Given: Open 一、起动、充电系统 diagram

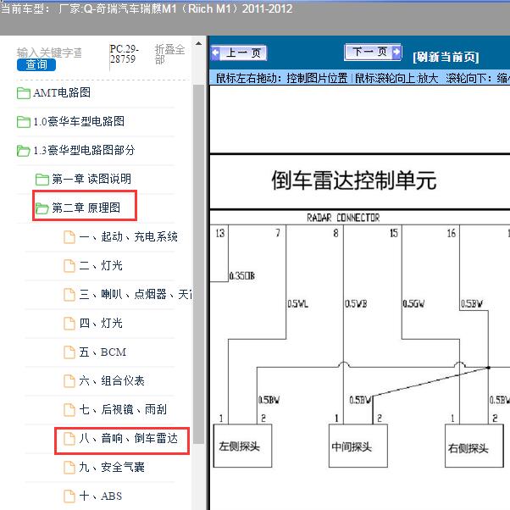Looking at the screenshot, I should tap(128, 236).
